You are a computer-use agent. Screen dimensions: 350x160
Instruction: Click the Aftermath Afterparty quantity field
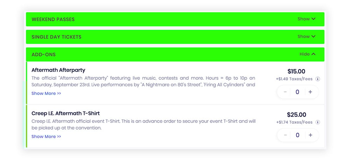pos(297,92)
